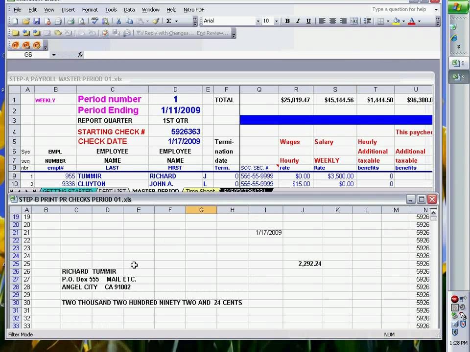Image resolution: width=470 pixels, height=352 pixels.
Task: Open the Data menu
Action: 129,10
